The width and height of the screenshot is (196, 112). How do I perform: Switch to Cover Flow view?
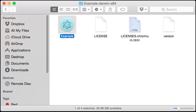pyautogui.click(x=75, y=9)
